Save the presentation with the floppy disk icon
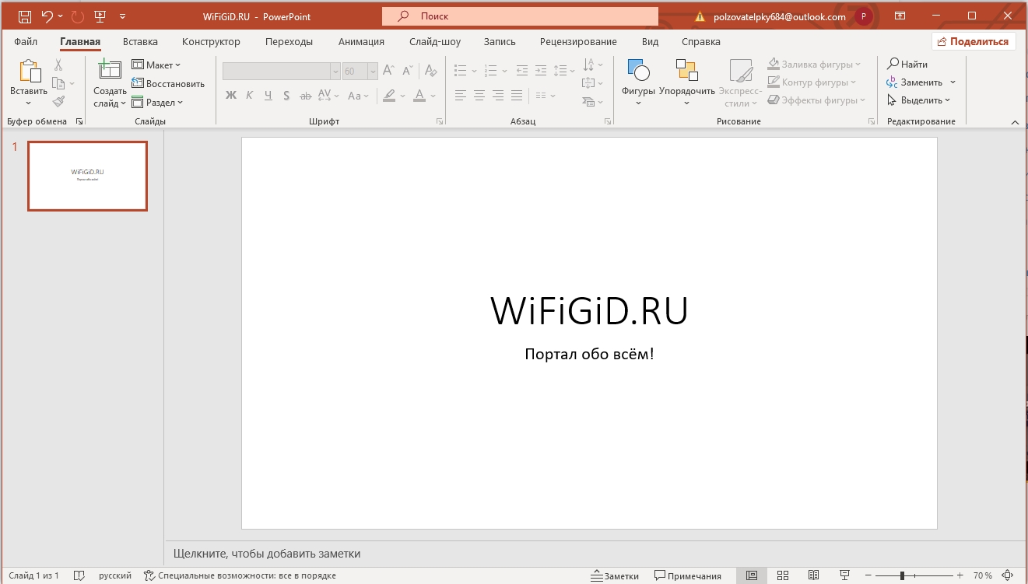The image size is (1028, 584). click(24, 16)
